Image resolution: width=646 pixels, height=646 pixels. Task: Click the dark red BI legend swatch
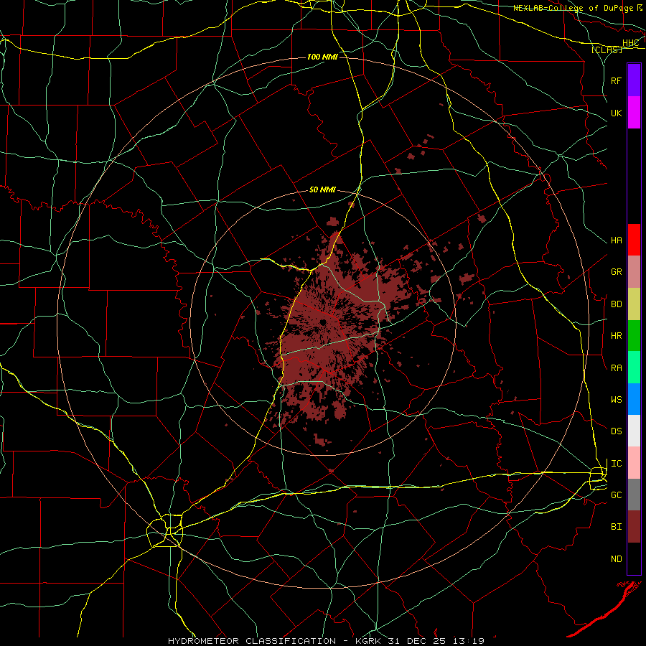click(x=634, y=527)
